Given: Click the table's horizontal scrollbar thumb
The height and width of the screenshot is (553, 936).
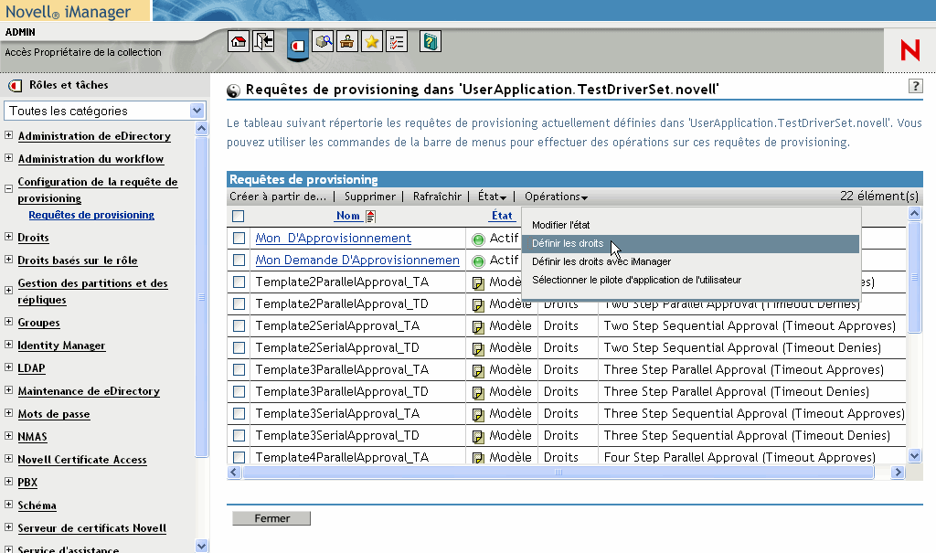Looking at the screenshot, I should coord(558,473).
